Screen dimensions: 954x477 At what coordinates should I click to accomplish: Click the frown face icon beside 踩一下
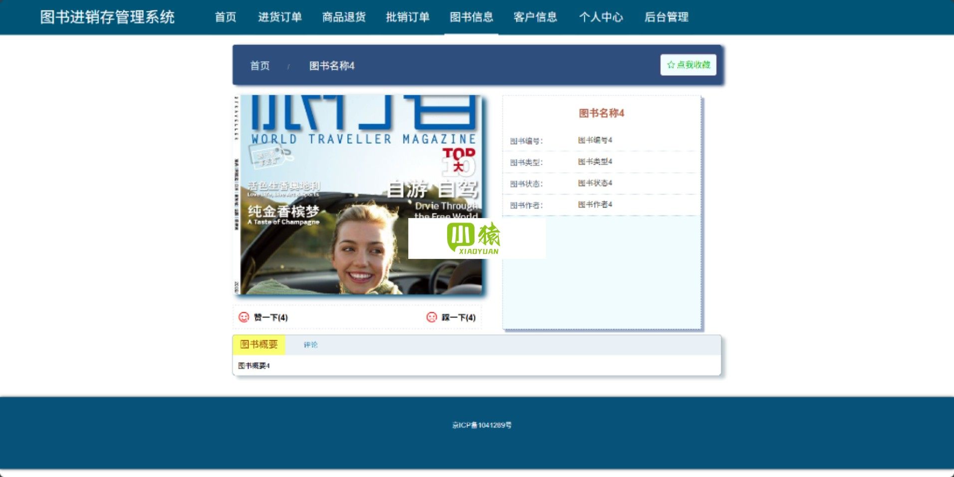432,317
